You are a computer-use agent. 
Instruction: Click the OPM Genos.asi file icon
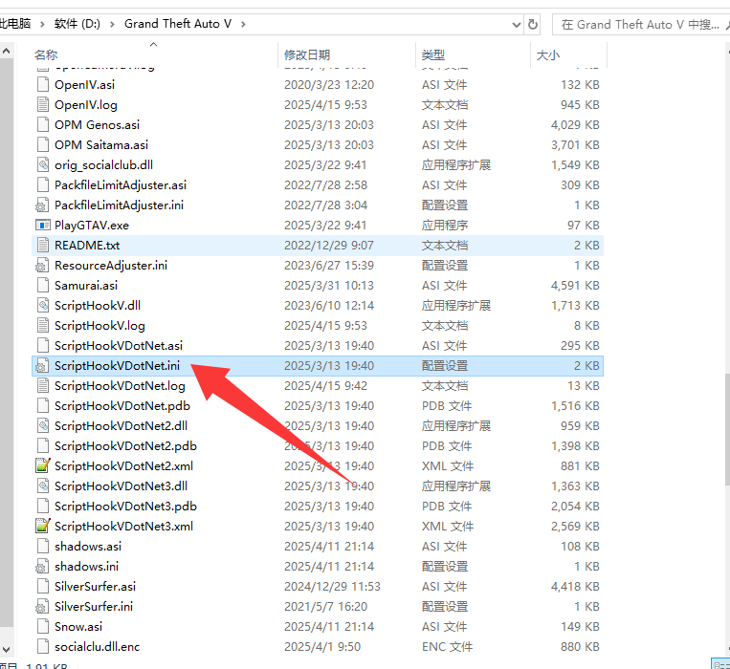(x=43, y=124)
